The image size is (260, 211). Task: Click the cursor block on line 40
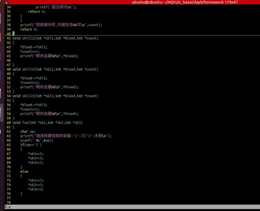[14, 34]
